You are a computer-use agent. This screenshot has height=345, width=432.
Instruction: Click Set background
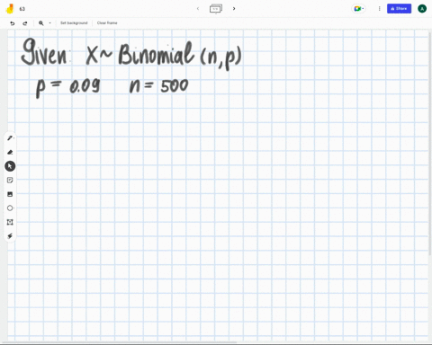click(74, 23)
